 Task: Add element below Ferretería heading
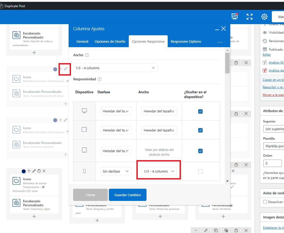pyautogui.click(x=223, y=216)
